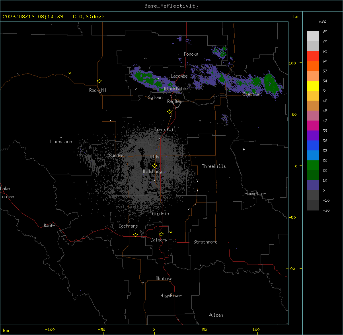Click the Banff town label
343x335 pixels.
(49, 226)
